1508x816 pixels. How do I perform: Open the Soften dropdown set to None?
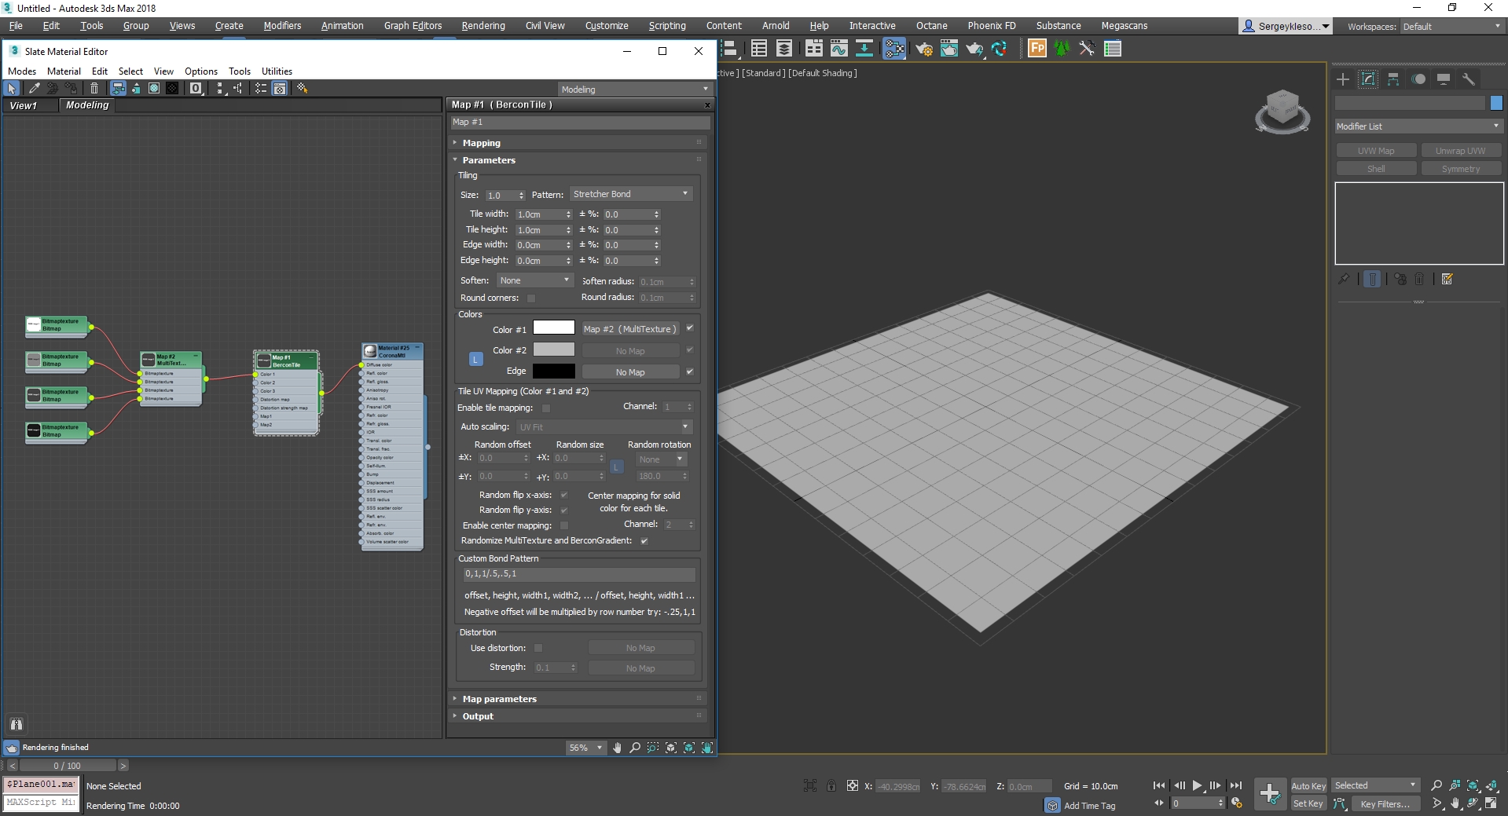pyautogui.click(x=535, y=280)
